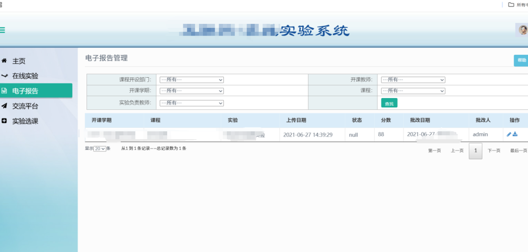Expand the 实验负责教师 dropdown
The width and height of the screenshot is (528, 252).
192,103
